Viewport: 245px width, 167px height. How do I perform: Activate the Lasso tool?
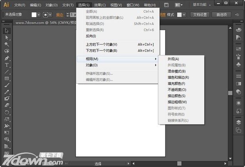click(x=7, y=51)
